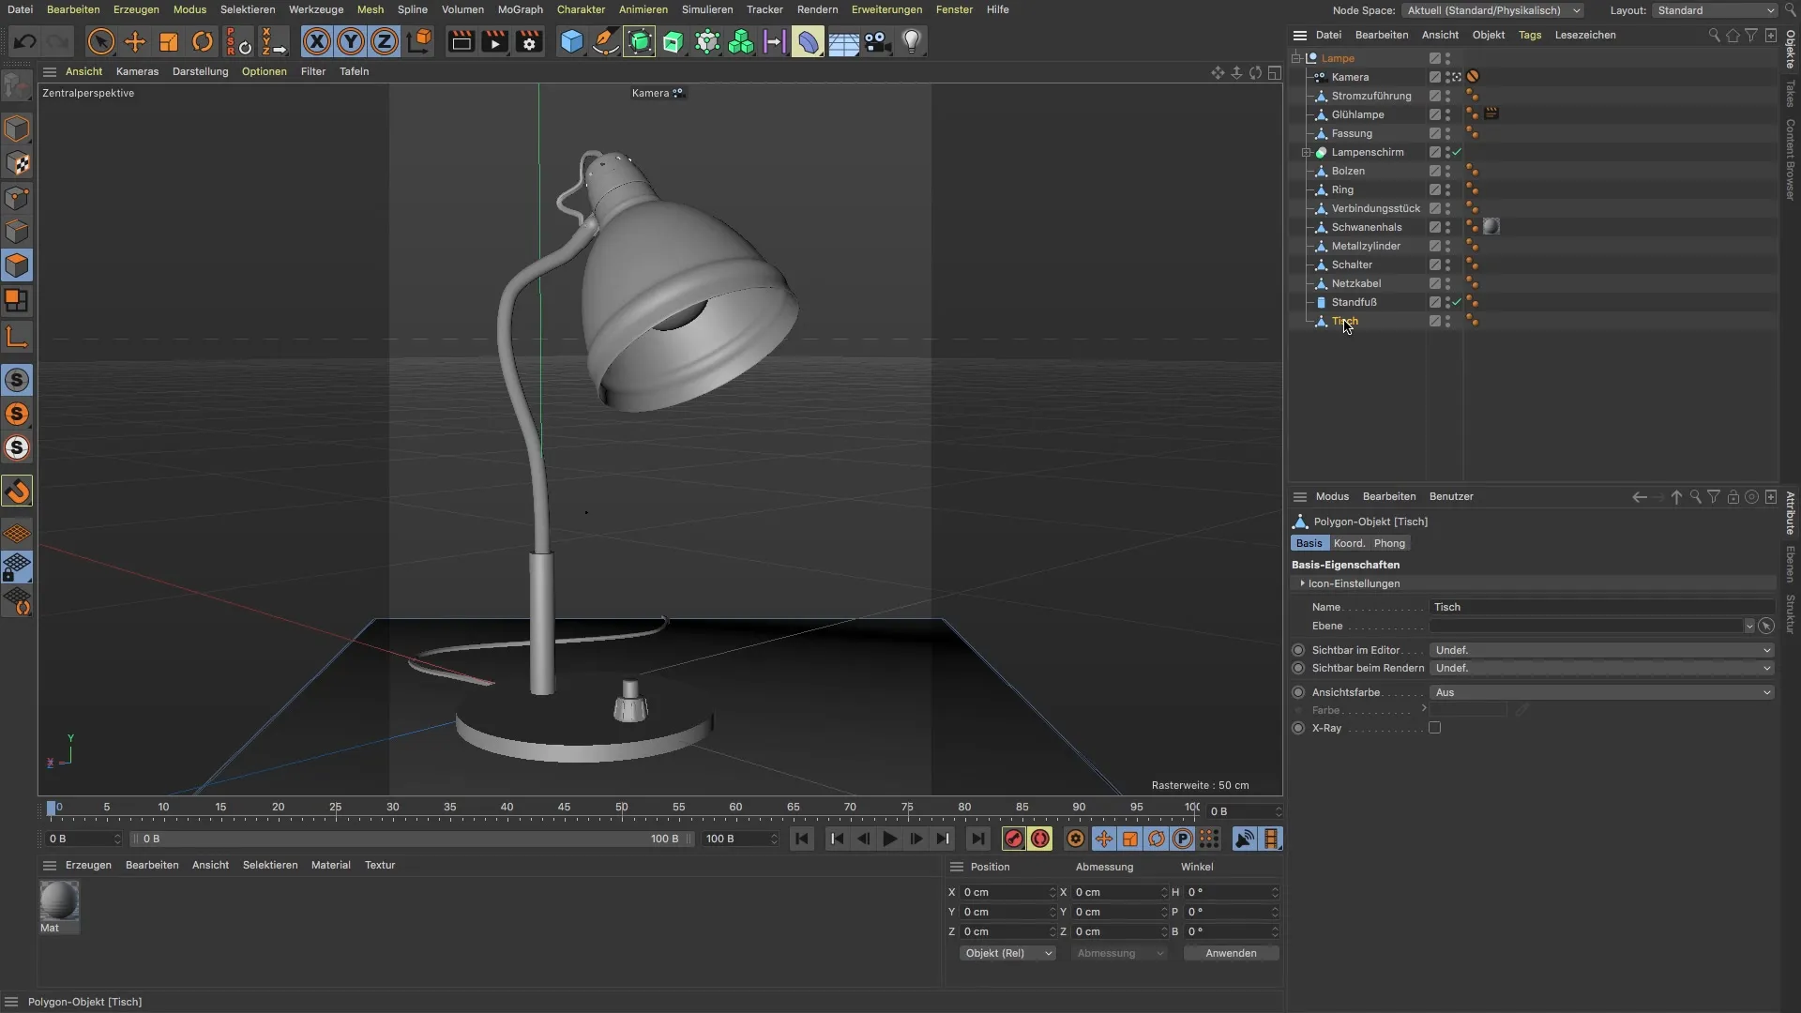Switch to polygon mode in left palette
This screenshot has width=1801, height=1013.
click(x=17, y=265)
